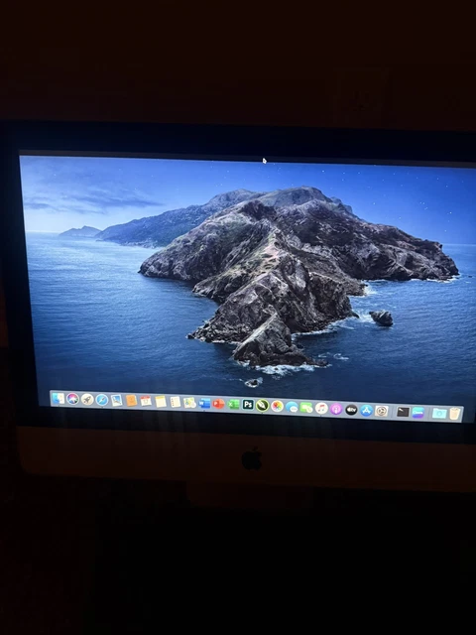Open Safari compass icon in Dock
Screen dimensions: 476x635
tap(101, 400)
